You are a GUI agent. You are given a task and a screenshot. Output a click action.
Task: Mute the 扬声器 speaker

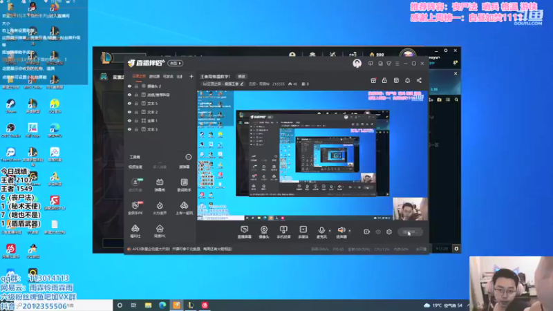[x=341, y=232]
